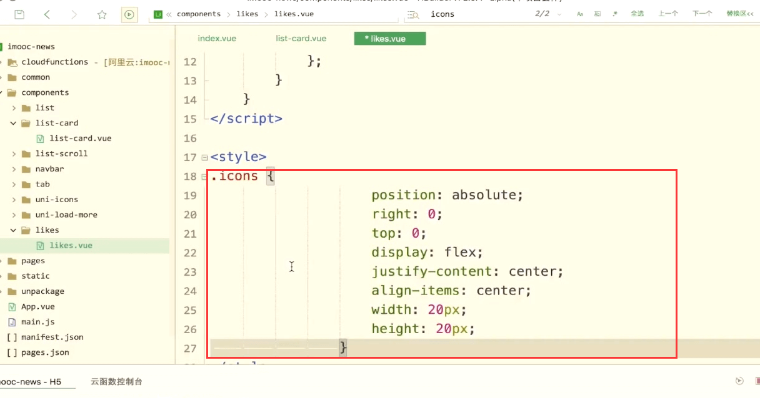Click the common folder icon
The width and height of the screenshot is (760, 398).
[x=12, y=77]
